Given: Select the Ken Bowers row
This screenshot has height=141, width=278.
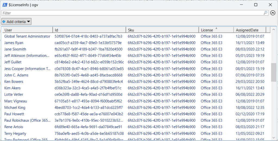Looking at the screenshot, I should click(136, 82).
